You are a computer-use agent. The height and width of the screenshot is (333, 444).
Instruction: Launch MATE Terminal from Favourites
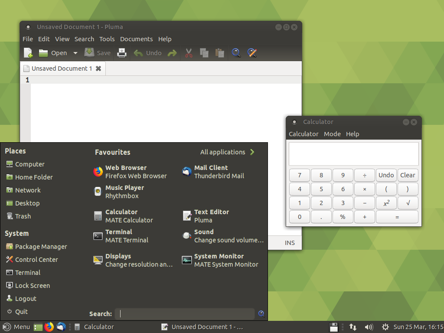121,236
